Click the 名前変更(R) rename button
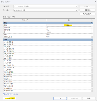Screen dimensions: 97x101 (88, 14)
